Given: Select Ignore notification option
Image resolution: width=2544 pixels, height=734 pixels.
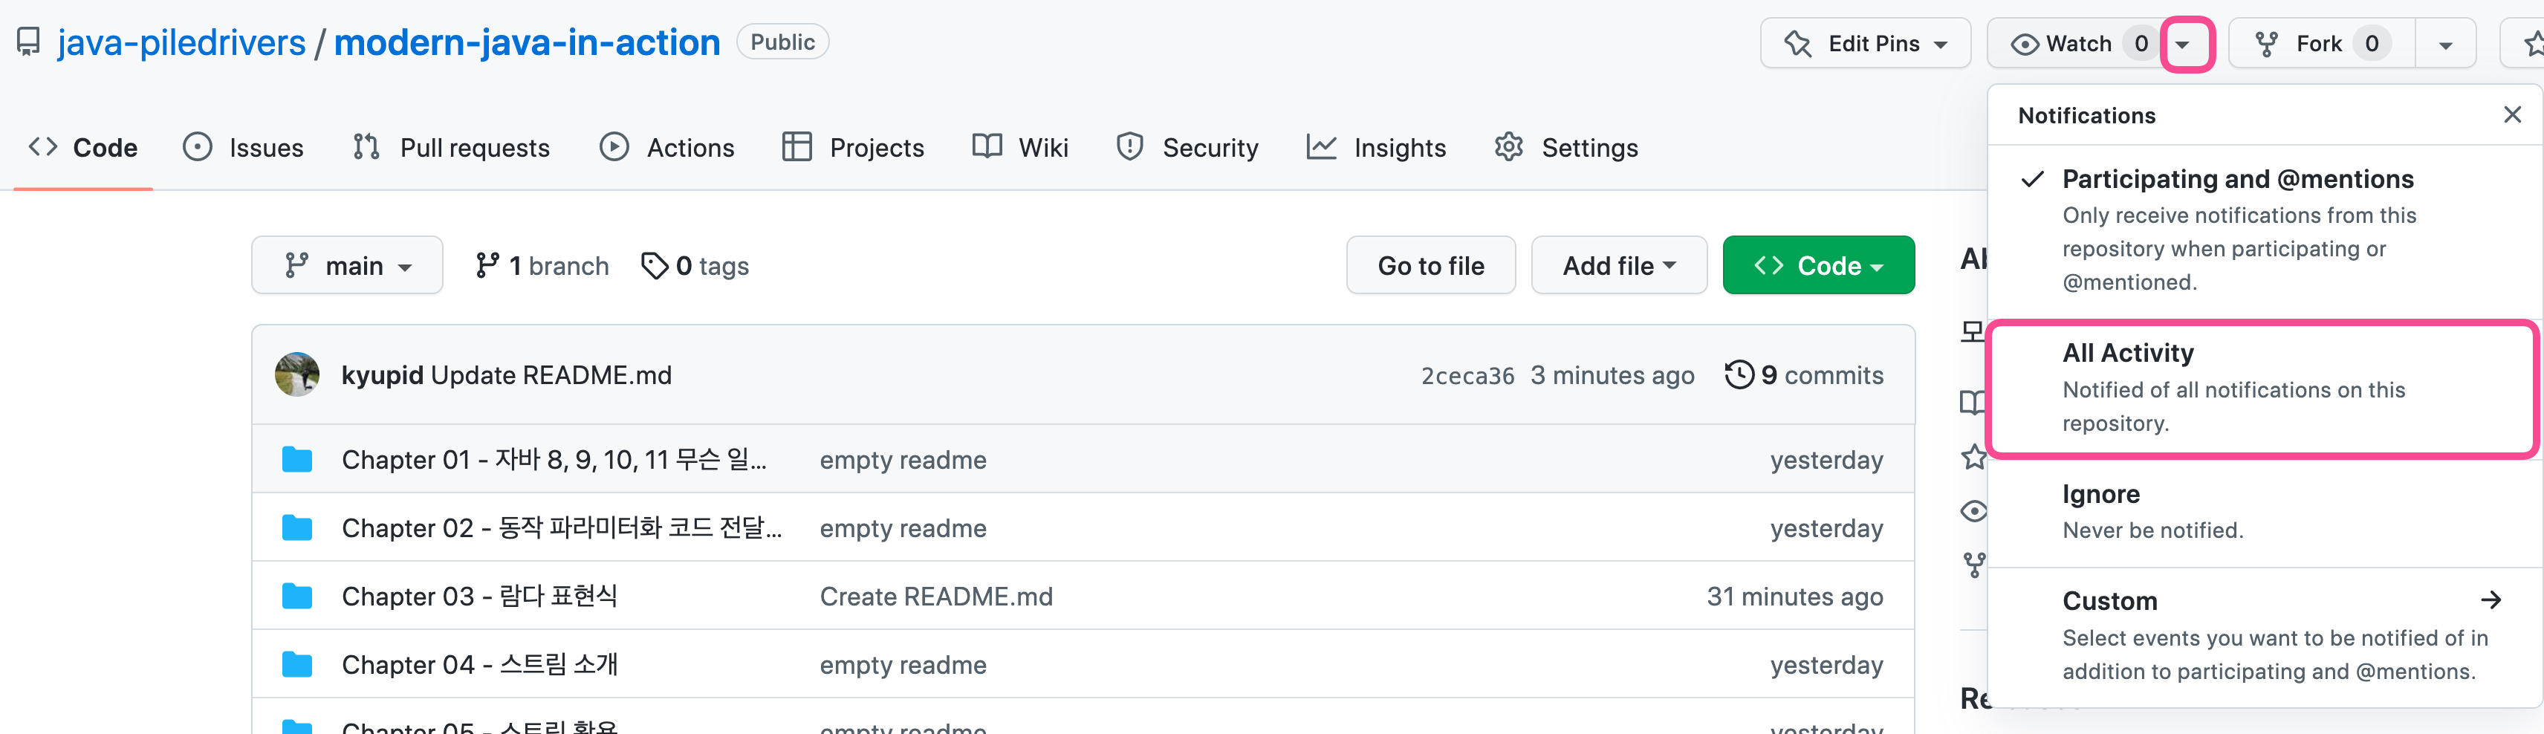Looking at the screenshot, I should [2265, 512].
